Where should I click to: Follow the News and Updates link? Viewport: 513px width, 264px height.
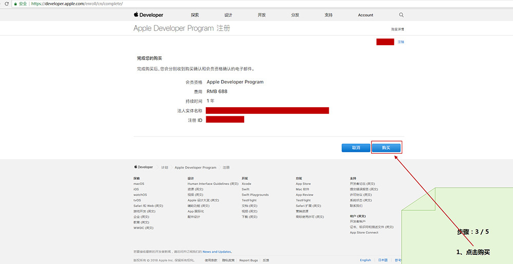click(x=216, y=252)
